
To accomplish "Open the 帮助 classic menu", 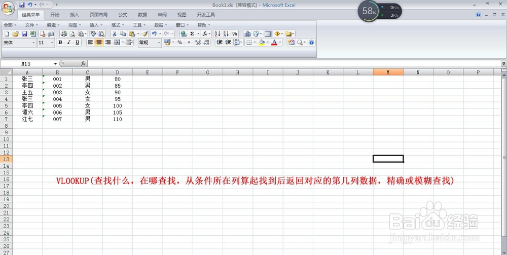I will tap(204, 25).
